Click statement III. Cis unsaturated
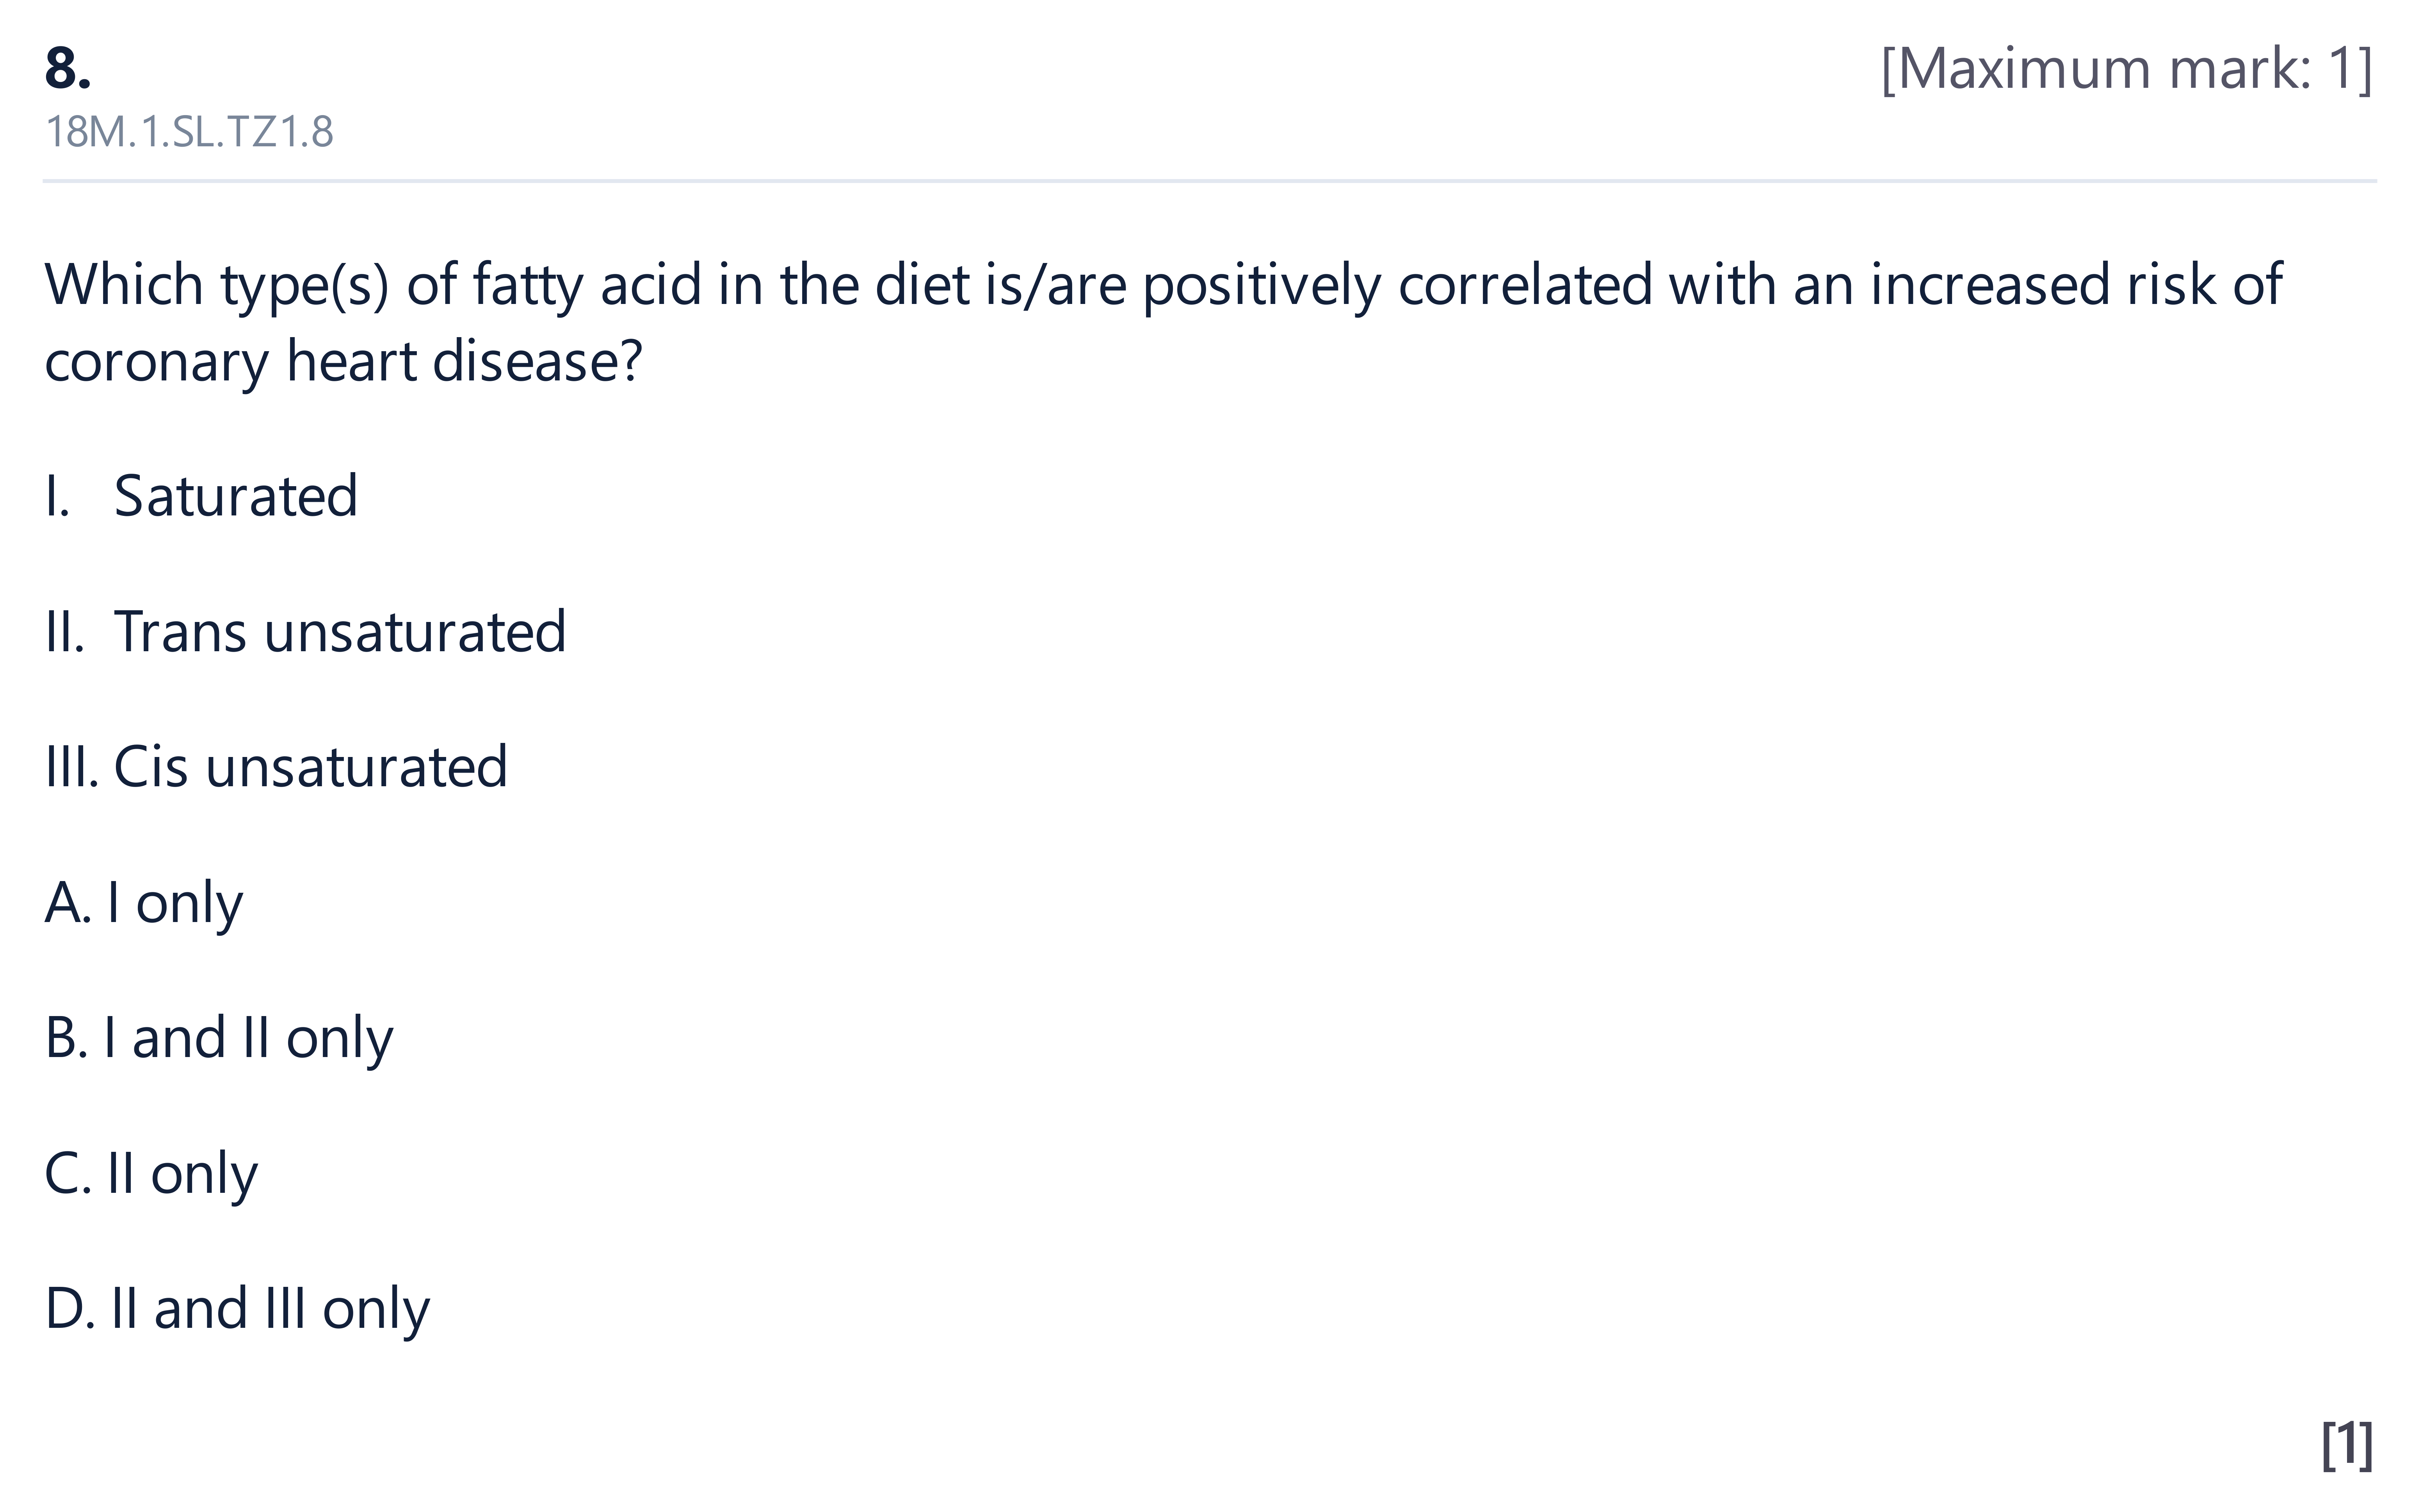The height and width of the screenshot is (1512, 2420). (276, 768)
